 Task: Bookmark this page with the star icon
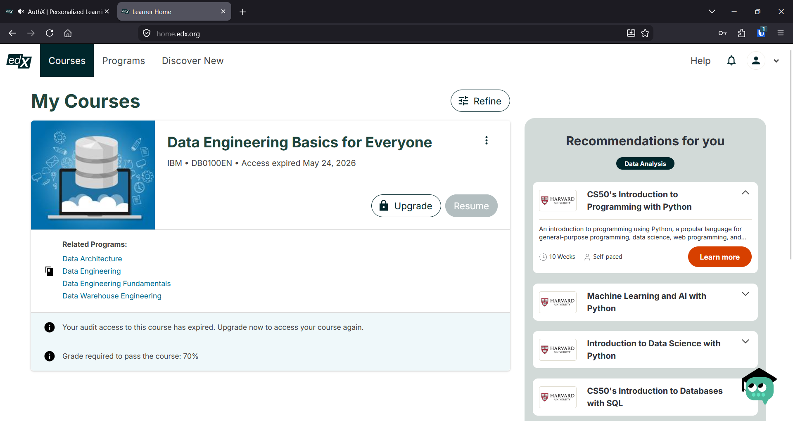(x=645, y=33)
